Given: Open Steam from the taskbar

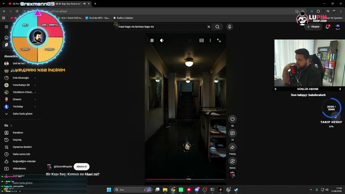Looking at the screenshot, I should [236, 190].
